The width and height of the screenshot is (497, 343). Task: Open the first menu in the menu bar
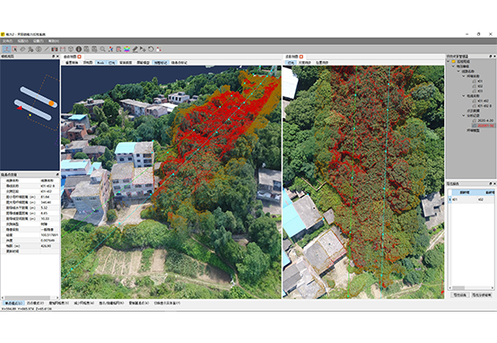pos(7,41)
